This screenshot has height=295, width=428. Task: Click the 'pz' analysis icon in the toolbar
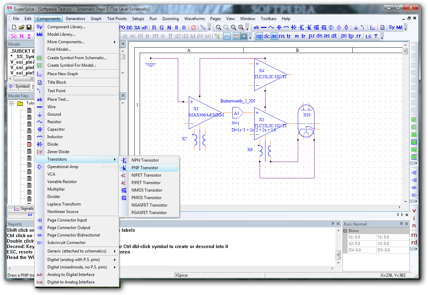click(x=311, y=36)
